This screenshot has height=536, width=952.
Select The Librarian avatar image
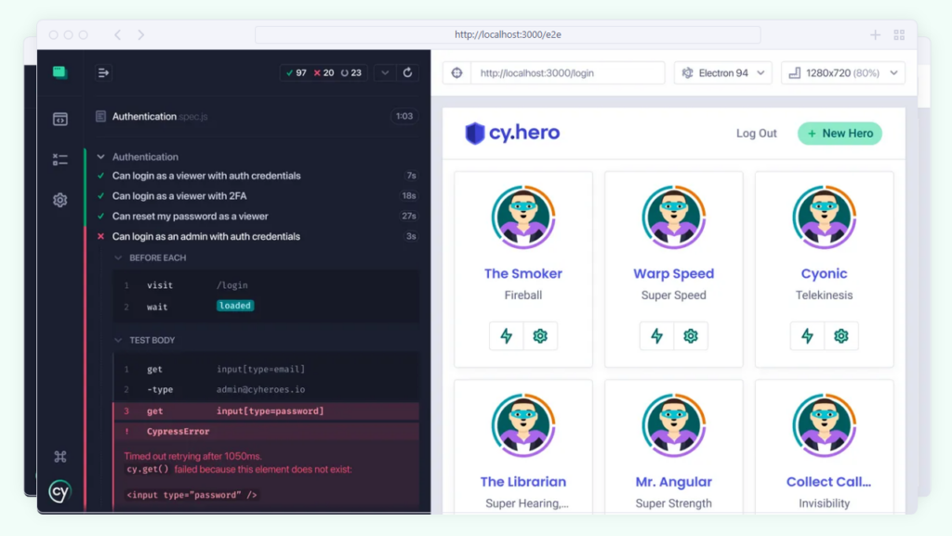[x=523, y=425]
